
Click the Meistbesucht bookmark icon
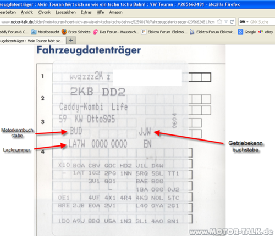(34, 32)
